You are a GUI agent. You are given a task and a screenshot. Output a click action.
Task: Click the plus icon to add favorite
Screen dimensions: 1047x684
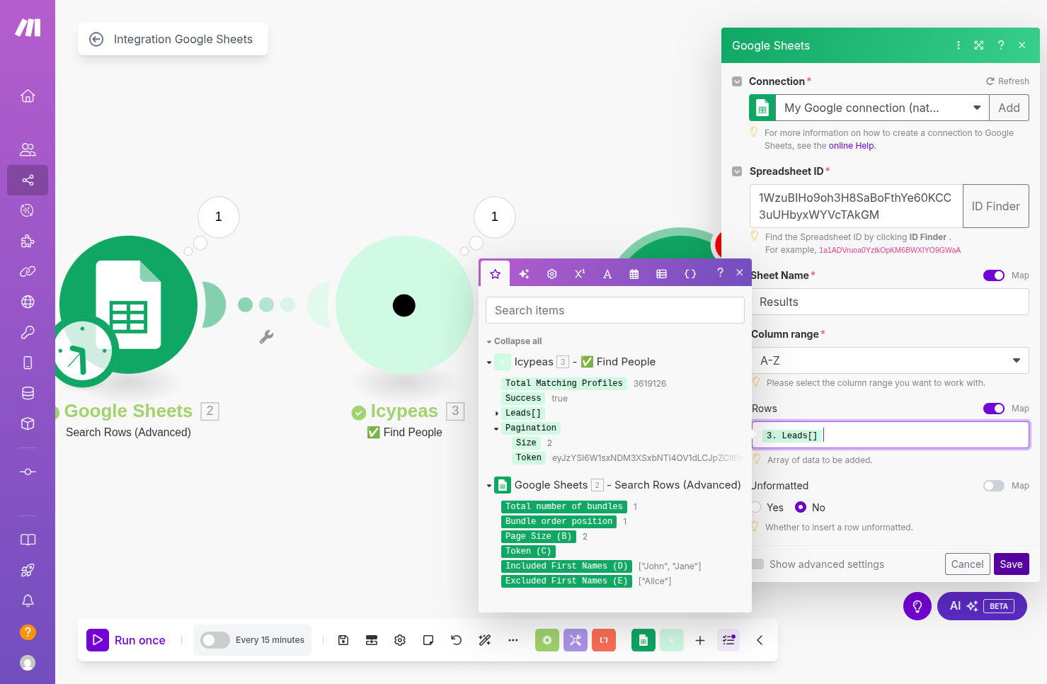tap(700, 640)
